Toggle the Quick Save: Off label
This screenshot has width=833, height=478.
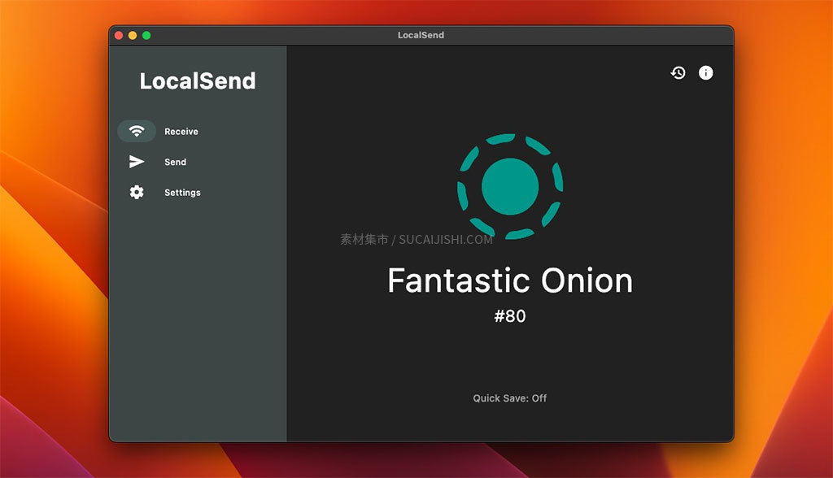[x=510, y=398]
